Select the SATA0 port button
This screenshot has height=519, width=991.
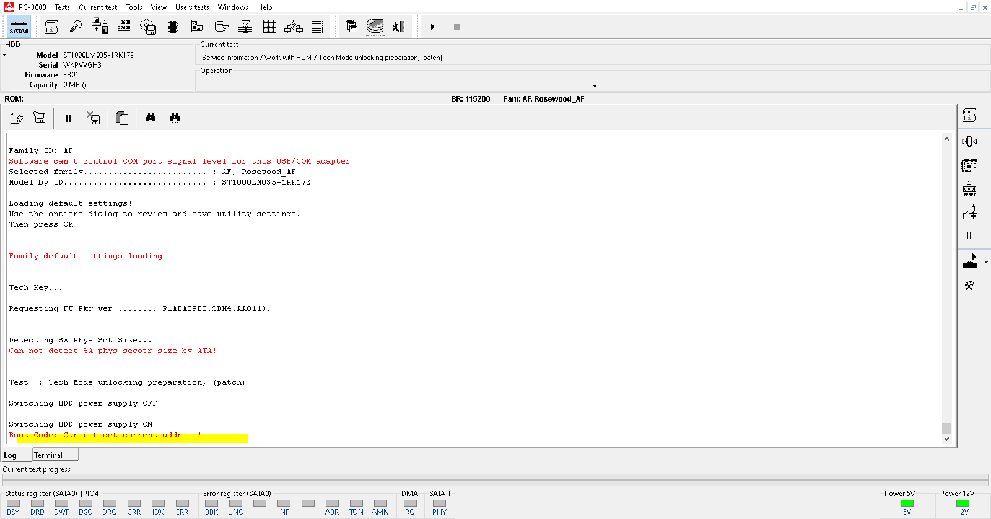point(19,27)
